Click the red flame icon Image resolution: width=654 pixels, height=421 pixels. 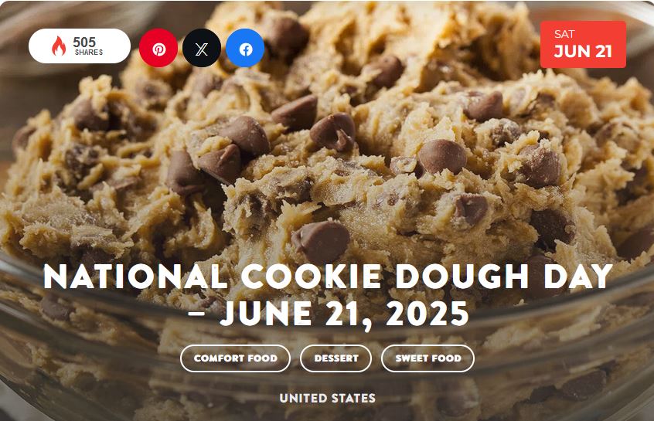point(59,46)
